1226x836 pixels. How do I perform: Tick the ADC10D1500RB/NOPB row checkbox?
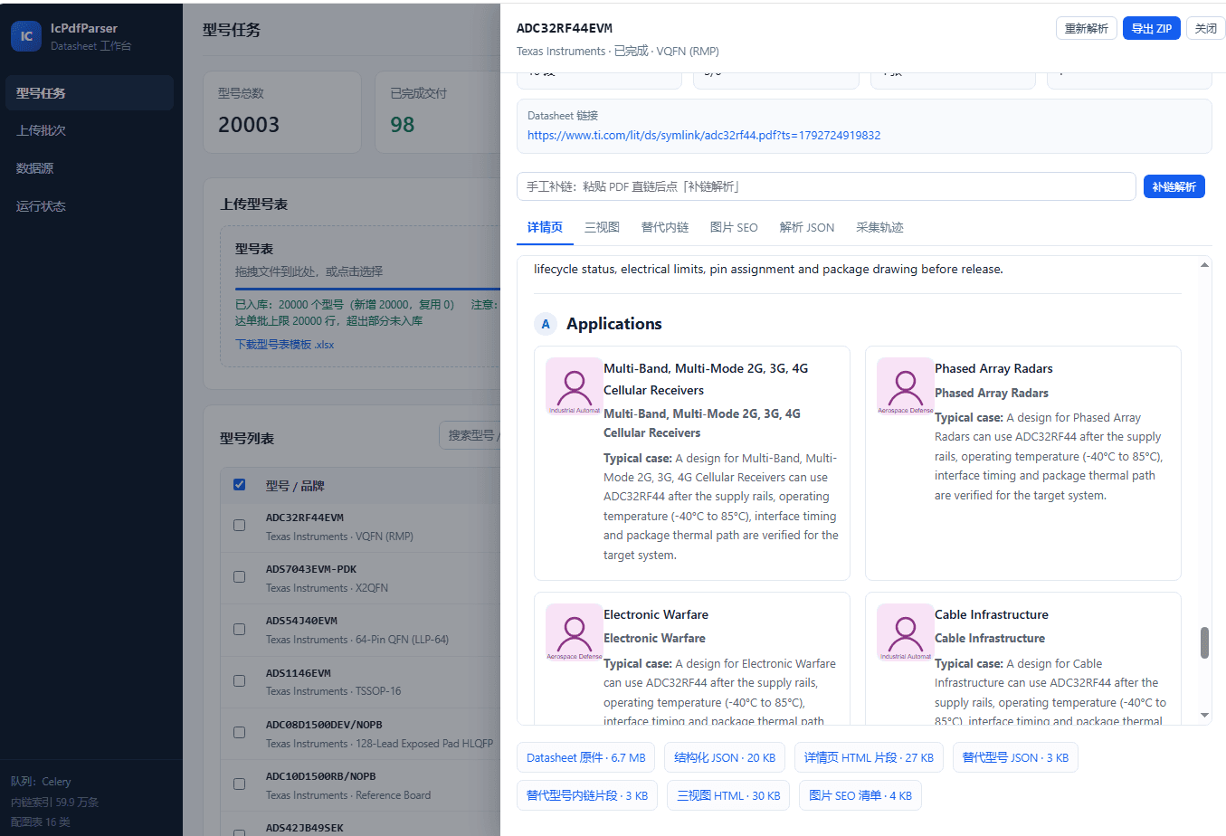pyautogui.click(x=240, y=784)
